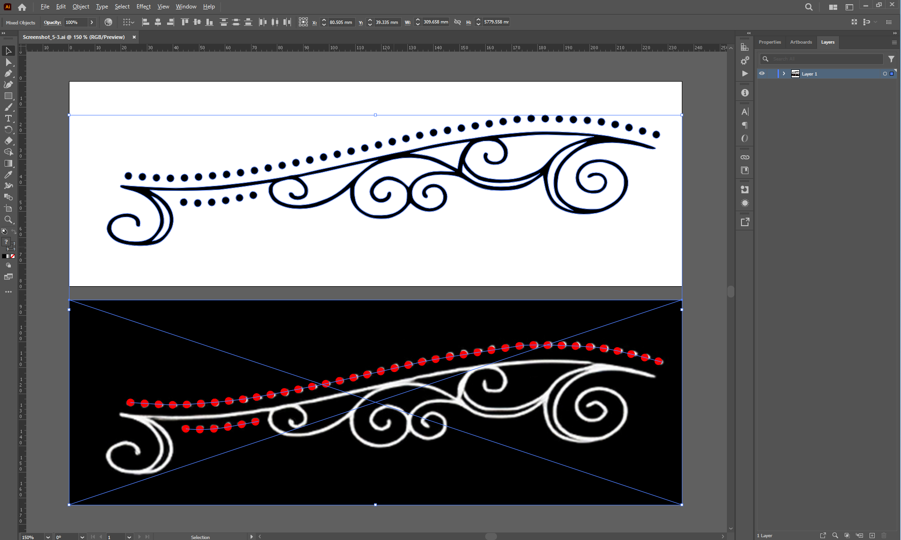Expand the Opacity options arrow

click(x=92, y=22)
